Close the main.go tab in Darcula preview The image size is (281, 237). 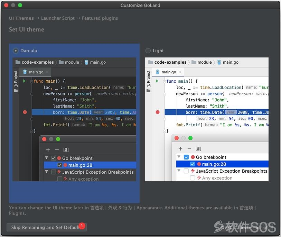[47, 72]
